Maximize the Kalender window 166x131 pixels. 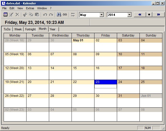click(158, 3)
